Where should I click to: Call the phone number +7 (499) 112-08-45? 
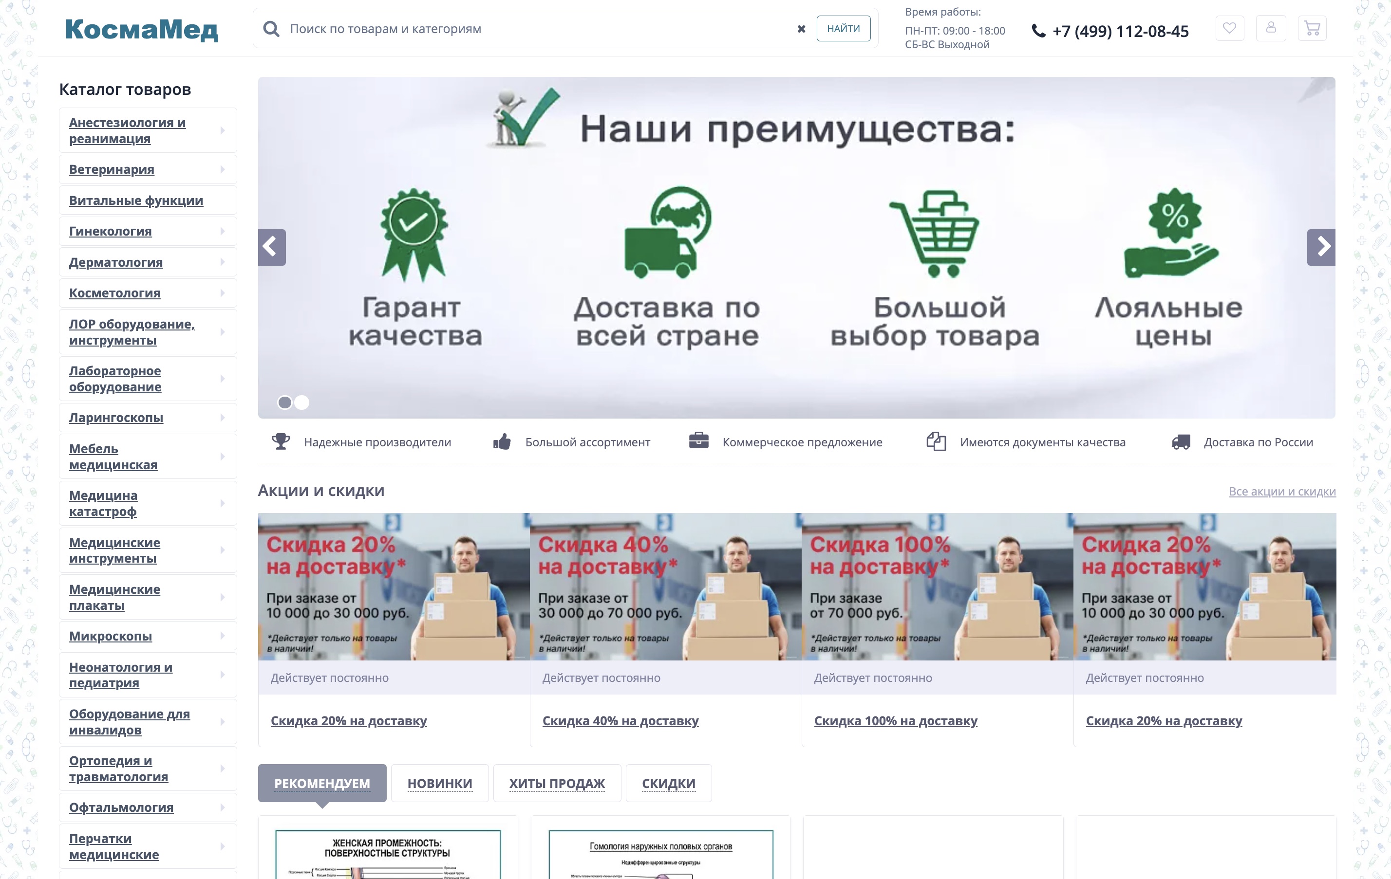tap(1120, 31)
